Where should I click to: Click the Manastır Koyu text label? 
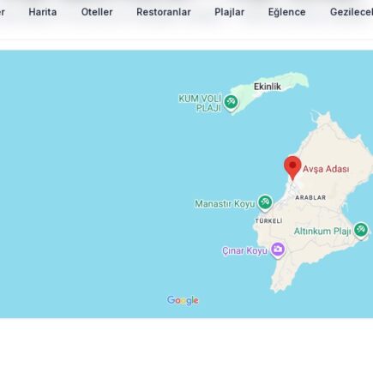pyautogui.click(x=225, y=204)
